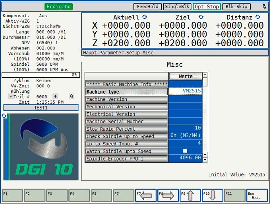271x204 pixels.
Task: Select the Machine Version row
Action: [x=126, y=99]
